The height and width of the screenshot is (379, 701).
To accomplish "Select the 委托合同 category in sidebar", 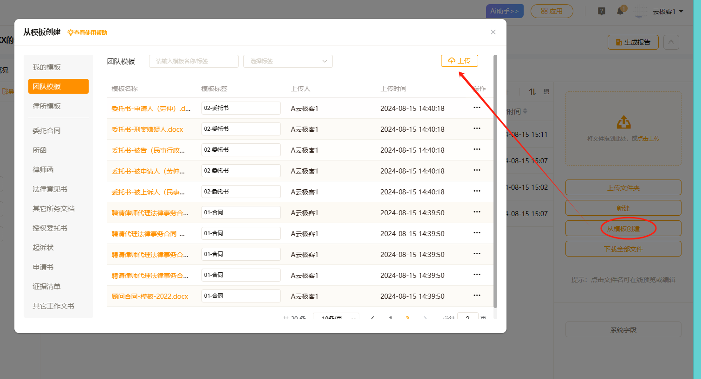I will (47, 131).
